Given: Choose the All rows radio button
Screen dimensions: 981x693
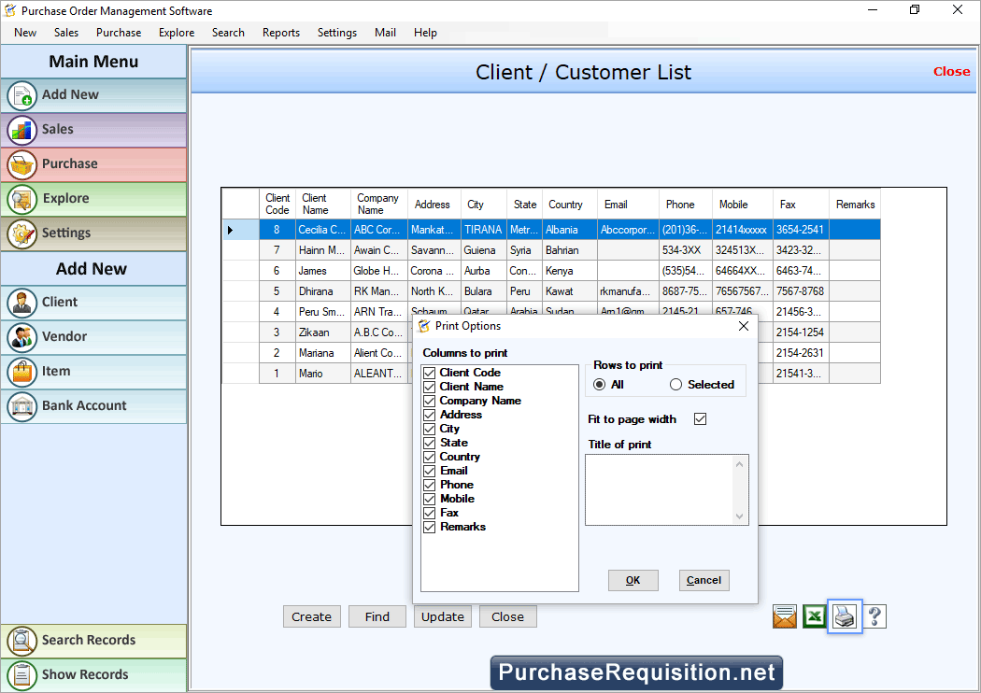Looking at the screenshot, I should [599, 385].
